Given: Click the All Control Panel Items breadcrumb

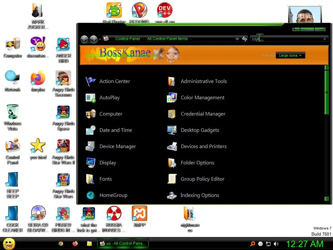Looking at the screenshot, I should point(167,39).
